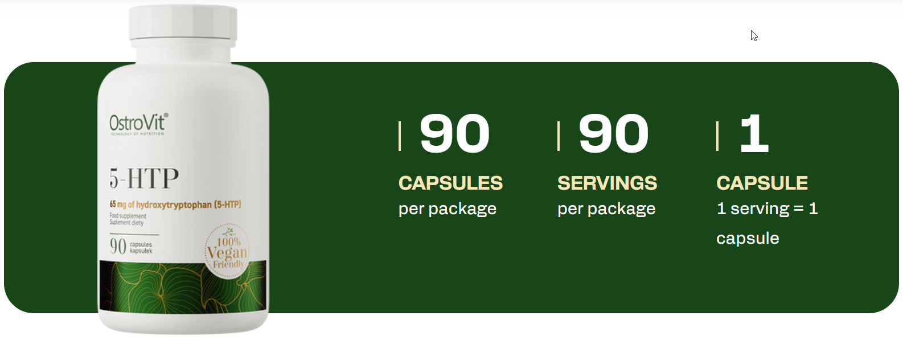Click the large number 1
Image resolution: width=903 pixels, height=340 pixels.
pos(754,134)
